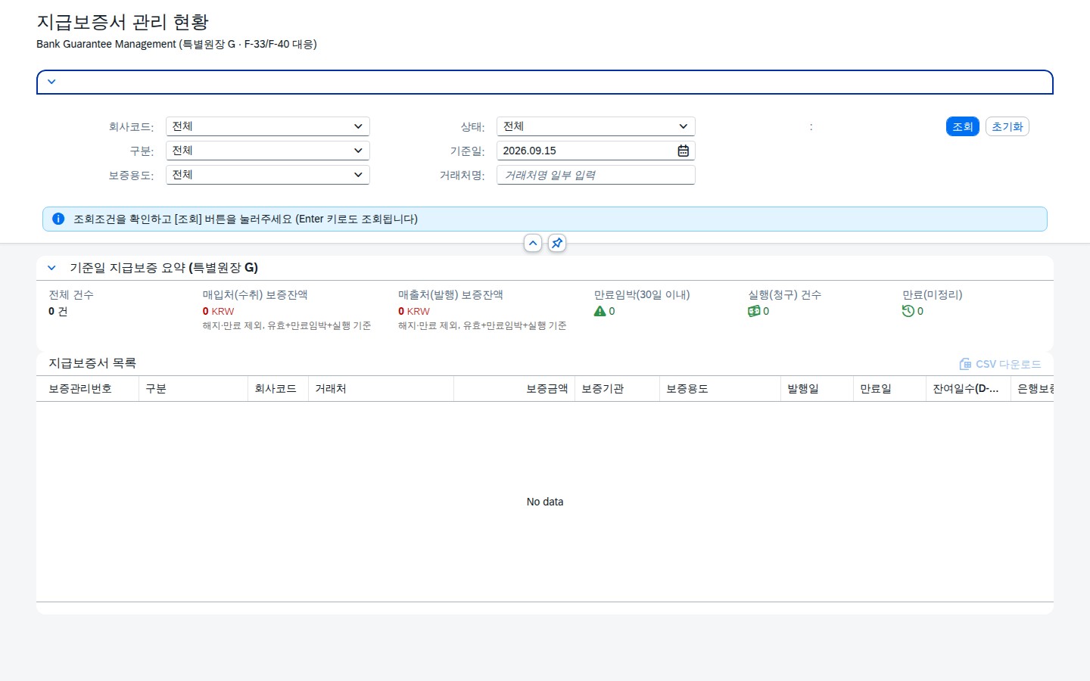Click the 보증금액 column header
The height and width of the screenshot is (681, 1090).
pos(515,389)
